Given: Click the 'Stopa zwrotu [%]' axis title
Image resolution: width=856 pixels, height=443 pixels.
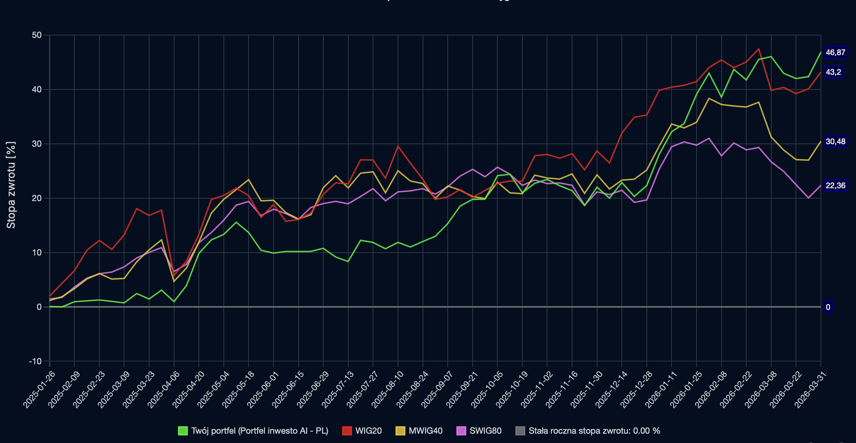Looking at the screenshot, I should point(11,185).
